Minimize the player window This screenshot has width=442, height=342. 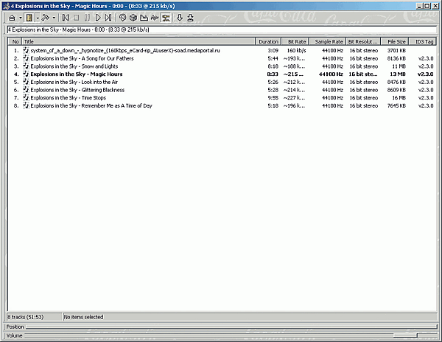[419, 6]
